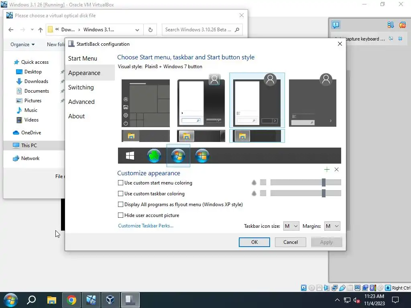The image size is (411, 308).
Task: Check Display All programs as flyout menu
Action: click(120, 204)
